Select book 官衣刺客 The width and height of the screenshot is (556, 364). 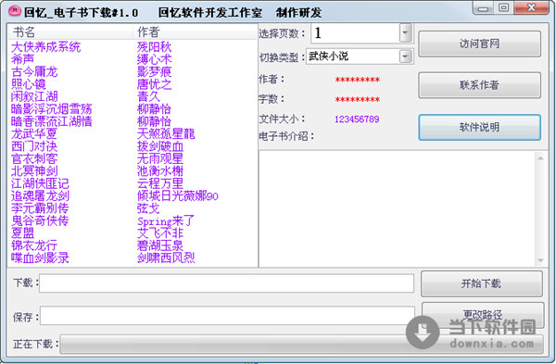[x=34, y=158]
